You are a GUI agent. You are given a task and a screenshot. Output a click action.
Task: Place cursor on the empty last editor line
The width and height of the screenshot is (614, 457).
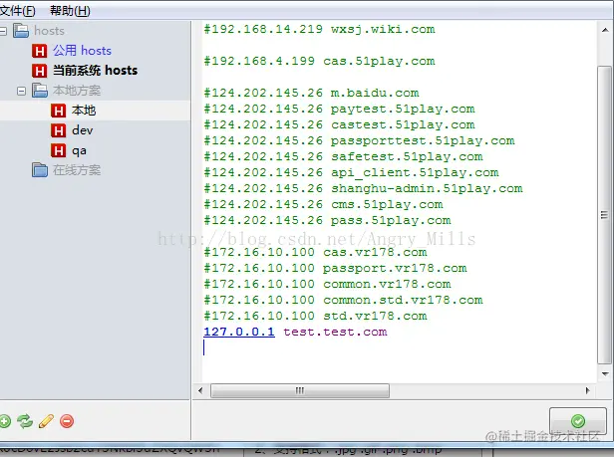[x=400, y=347]
